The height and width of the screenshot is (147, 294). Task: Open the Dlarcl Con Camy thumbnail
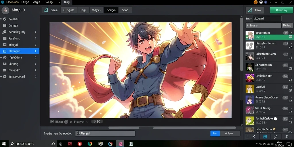(250, 56)
